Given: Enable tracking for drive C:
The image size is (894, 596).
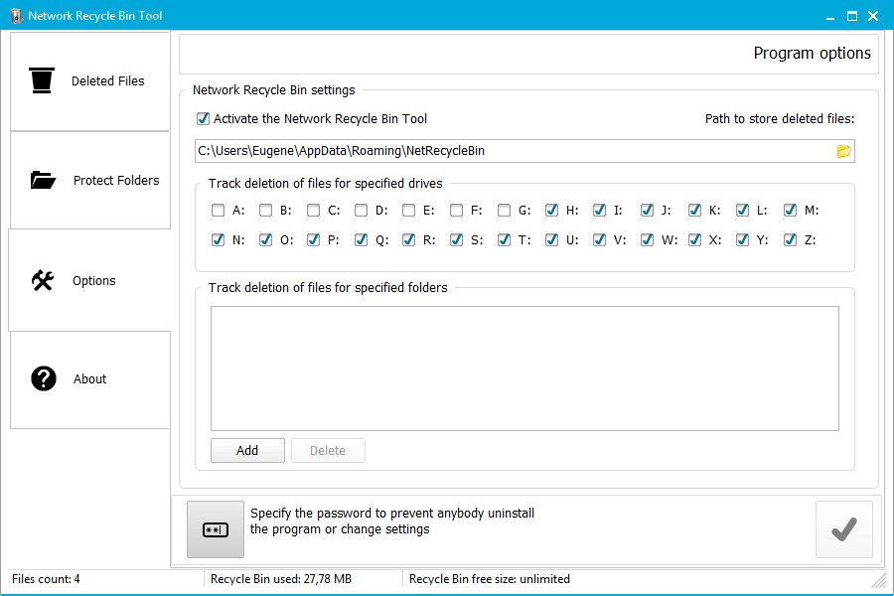Looking at the screenshot, I should click(313, 211).
